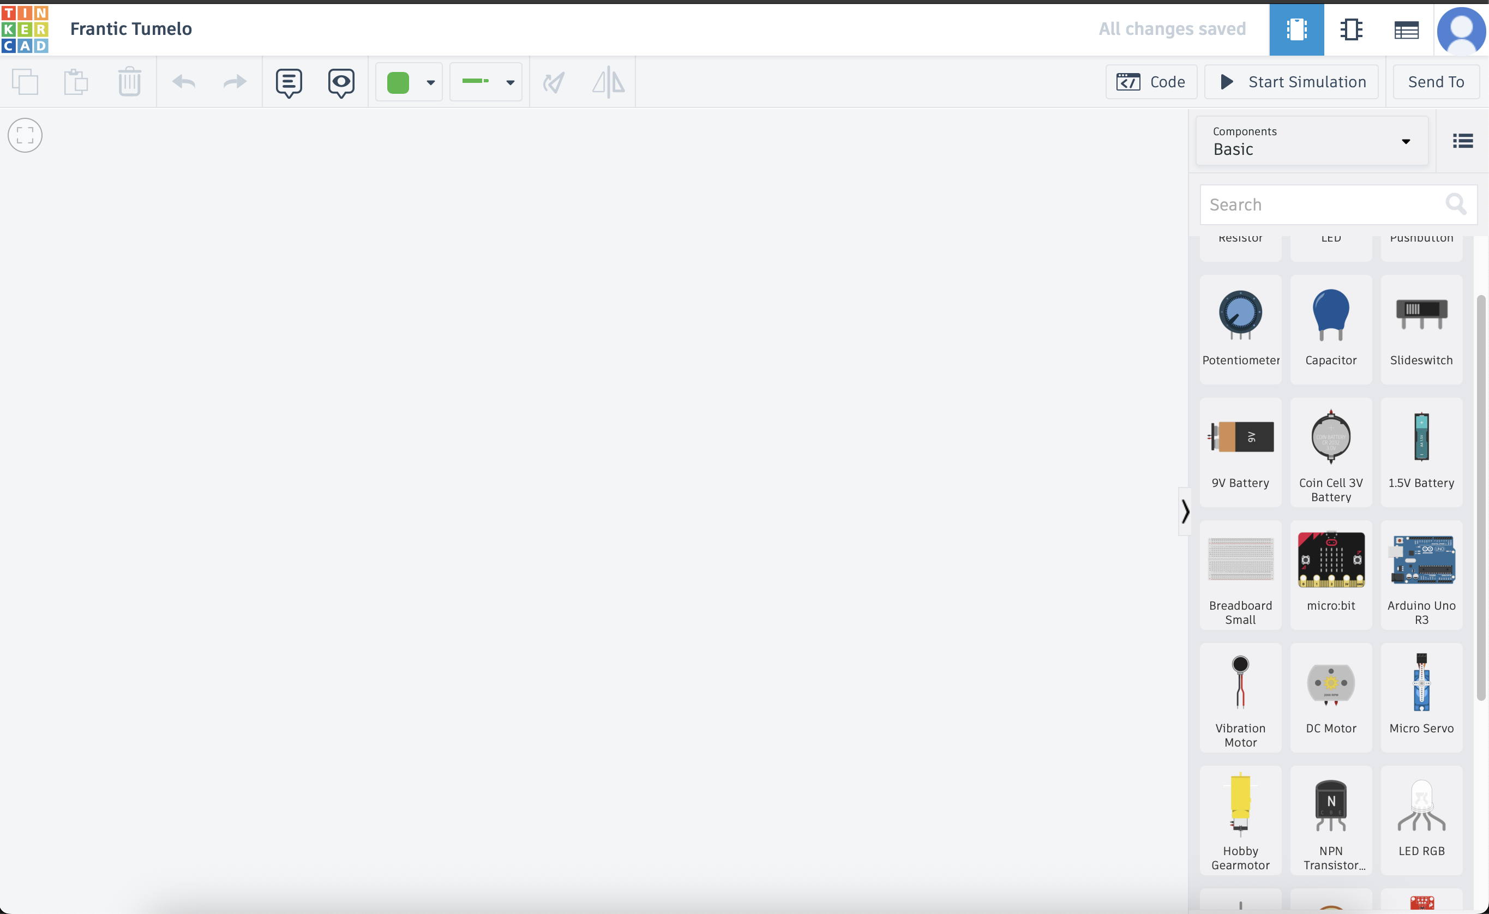
Task: Open the wire color dropdown
Action: [430, 82]
